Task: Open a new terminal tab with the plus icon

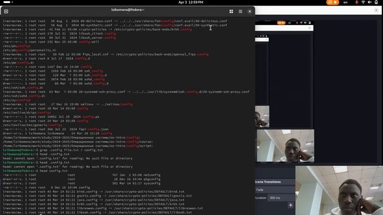Action: tap(6, 11)
